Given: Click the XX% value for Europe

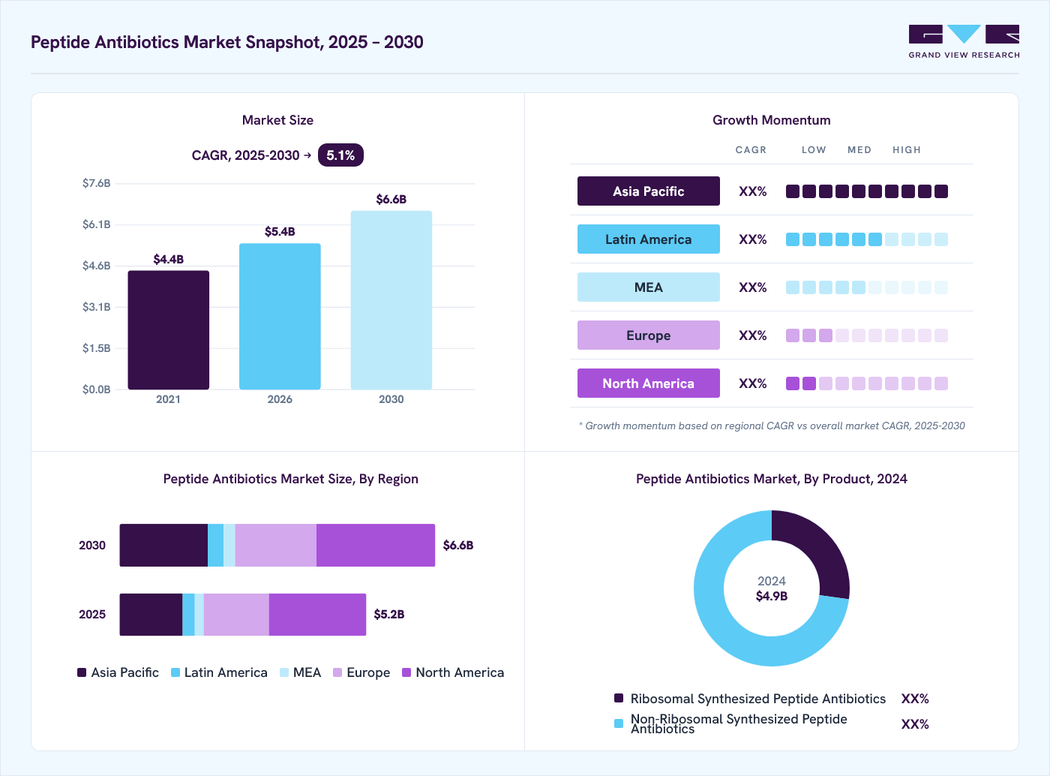Looking at the screenshot, I should pyautogui.click(x=753, y=335).
